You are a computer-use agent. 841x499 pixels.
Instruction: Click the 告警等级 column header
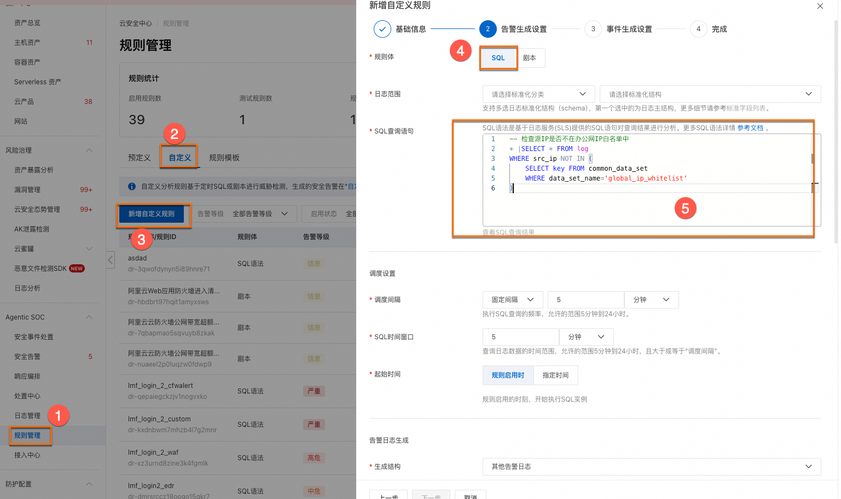(316, 237)
